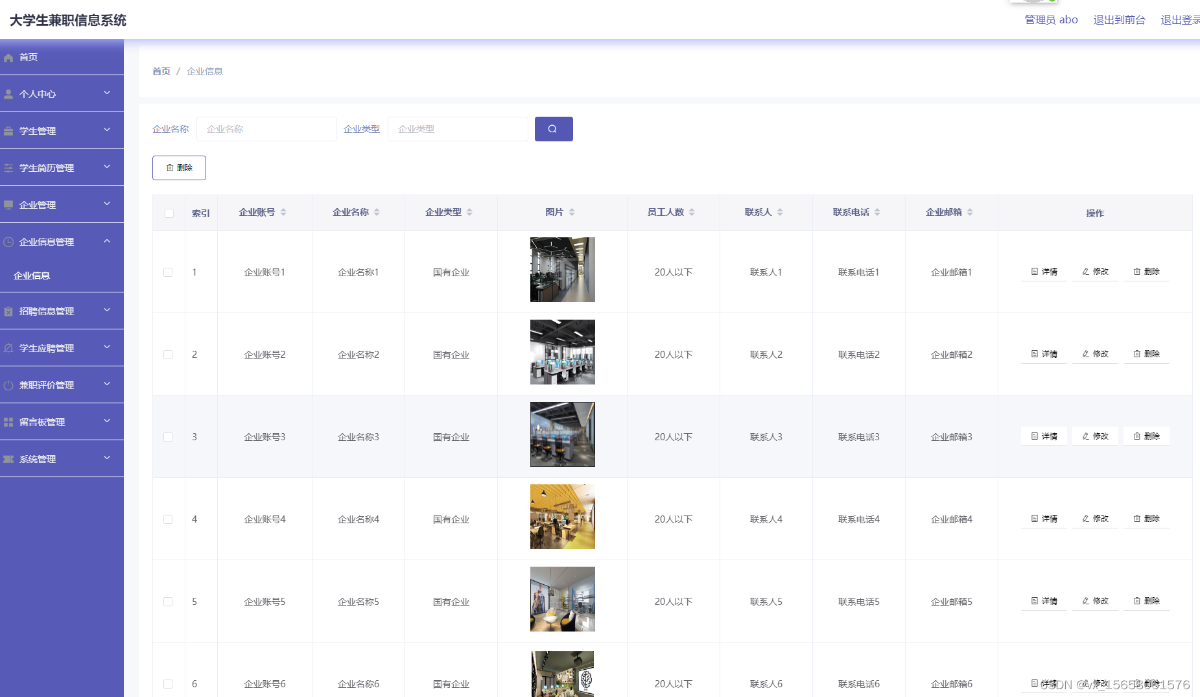Expand the 系统管理 menu chevron
This screenshot has height=697, width=1200.
point(107,458)
